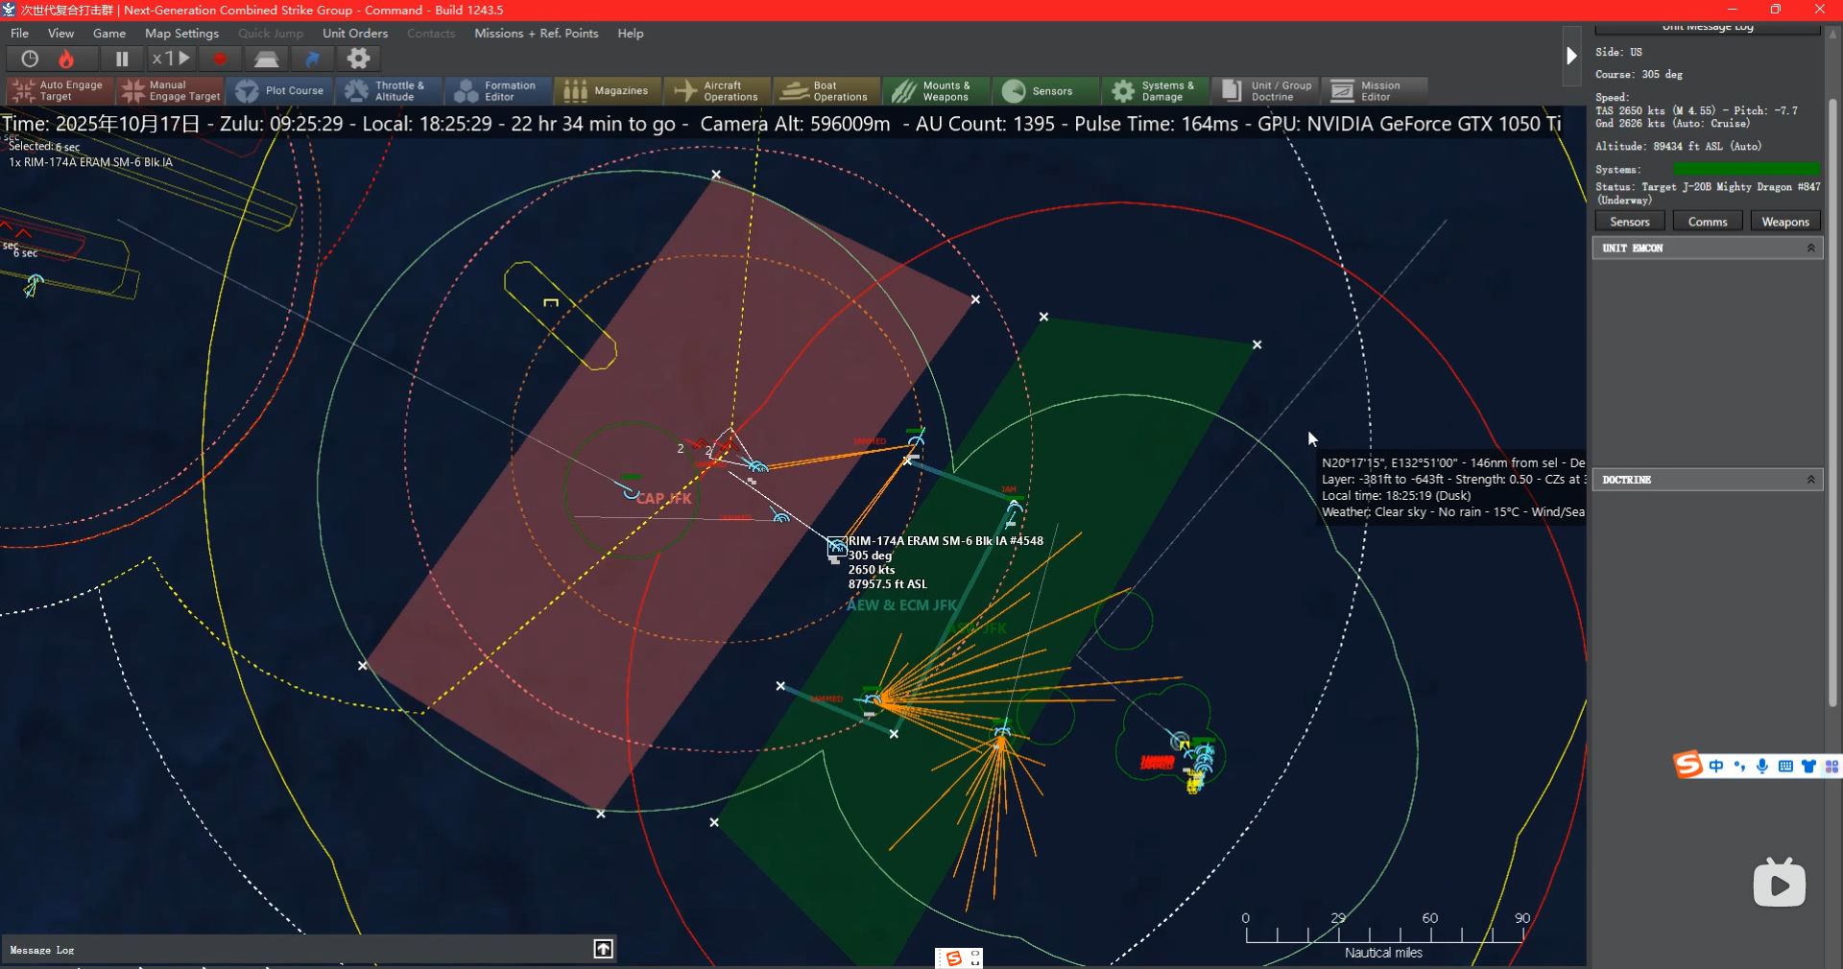Click the red flame icon
This screenshot has height=969, width=1843.
(66, 59)
